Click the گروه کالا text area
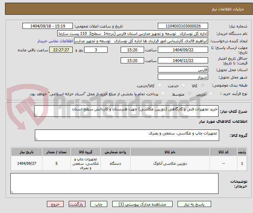This screenshot has height=213, width=253. click(127, 135)
